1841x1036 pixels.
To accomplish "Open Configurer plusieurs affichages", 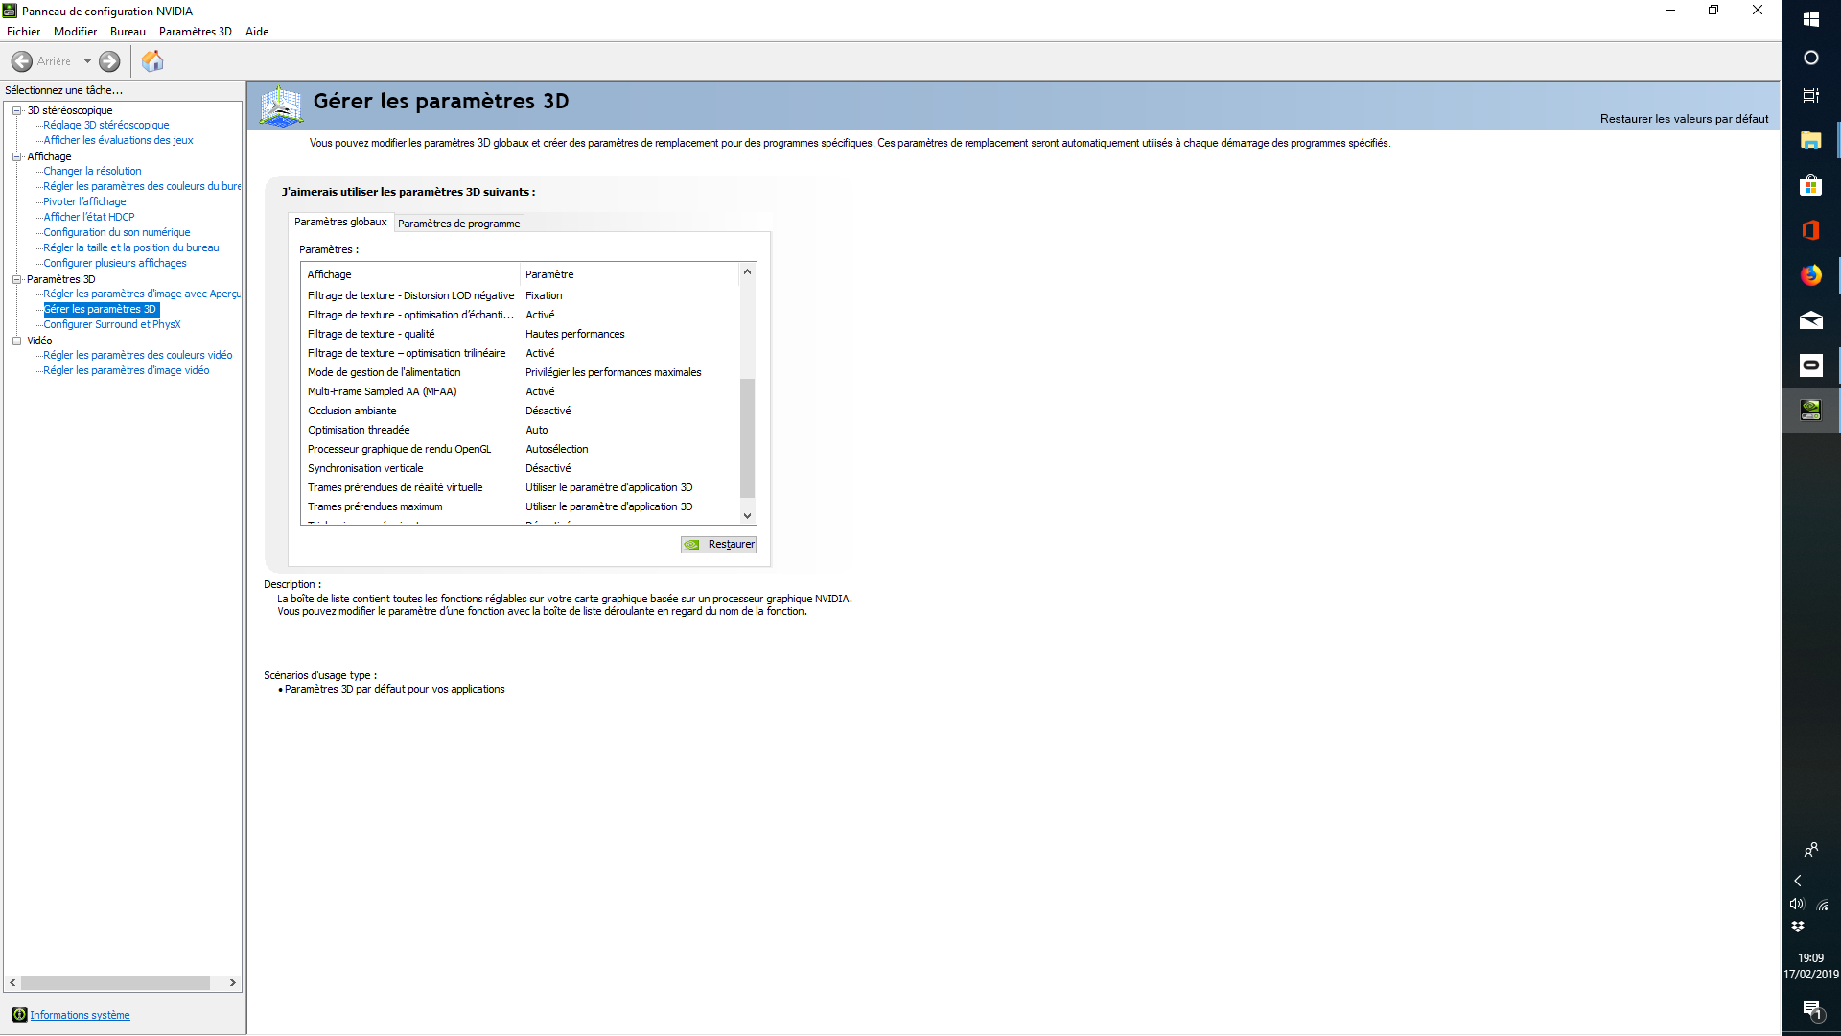I will pyautogui.click(x=115, y=263).
